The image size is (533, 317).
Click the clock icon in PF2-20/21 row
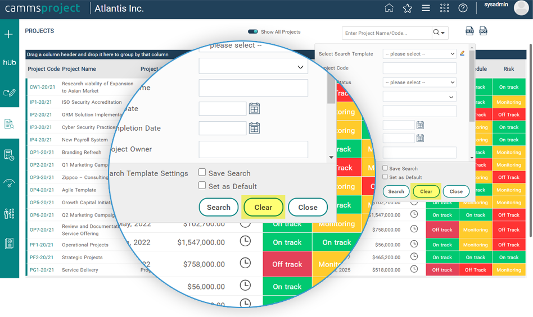tap(414, 256)
